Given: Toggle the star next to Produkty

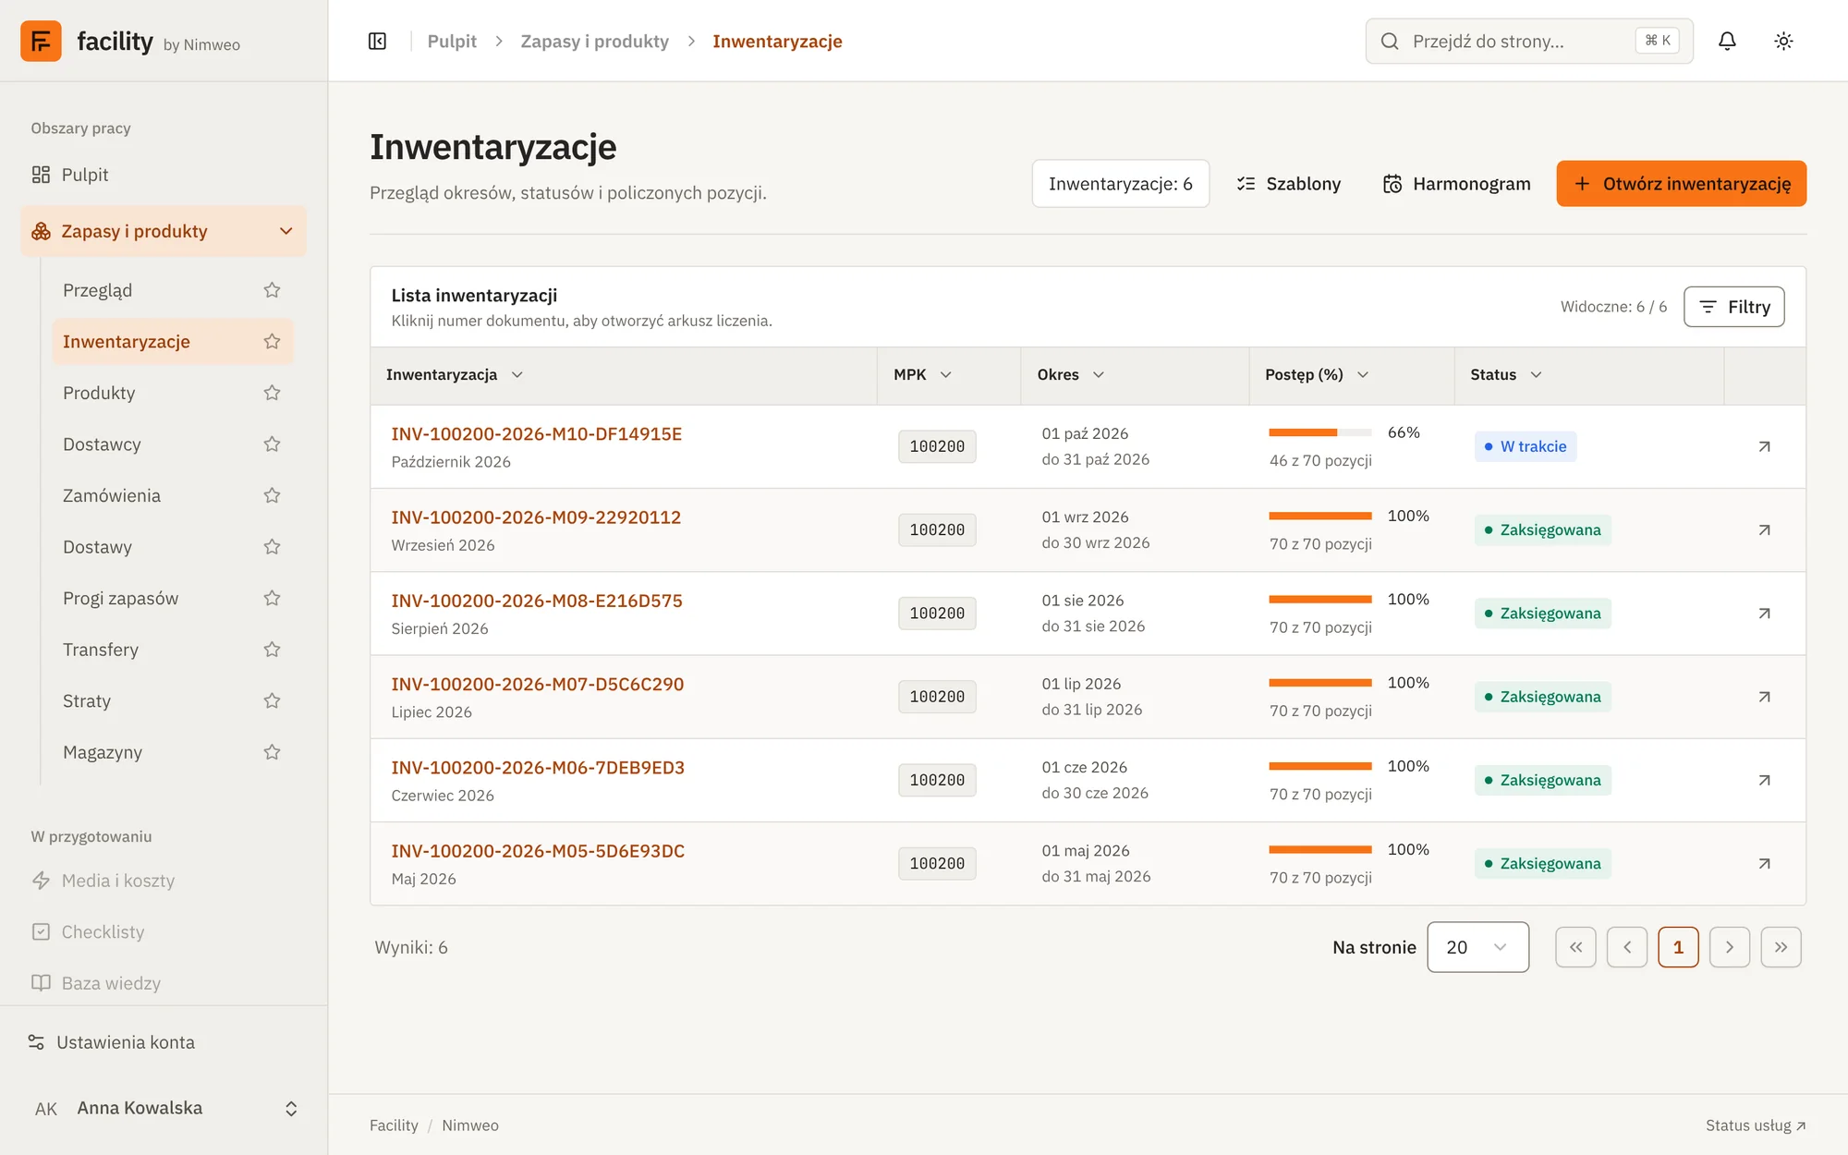Looking at the screenshot, I should point(272,393).
